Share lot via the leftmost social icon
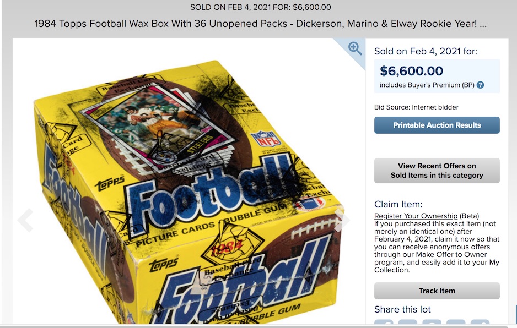The width and height of the screenshot is (517, 328). point(384,324)
